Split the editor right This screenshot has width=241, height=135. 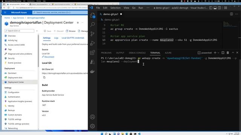(232, 14)
